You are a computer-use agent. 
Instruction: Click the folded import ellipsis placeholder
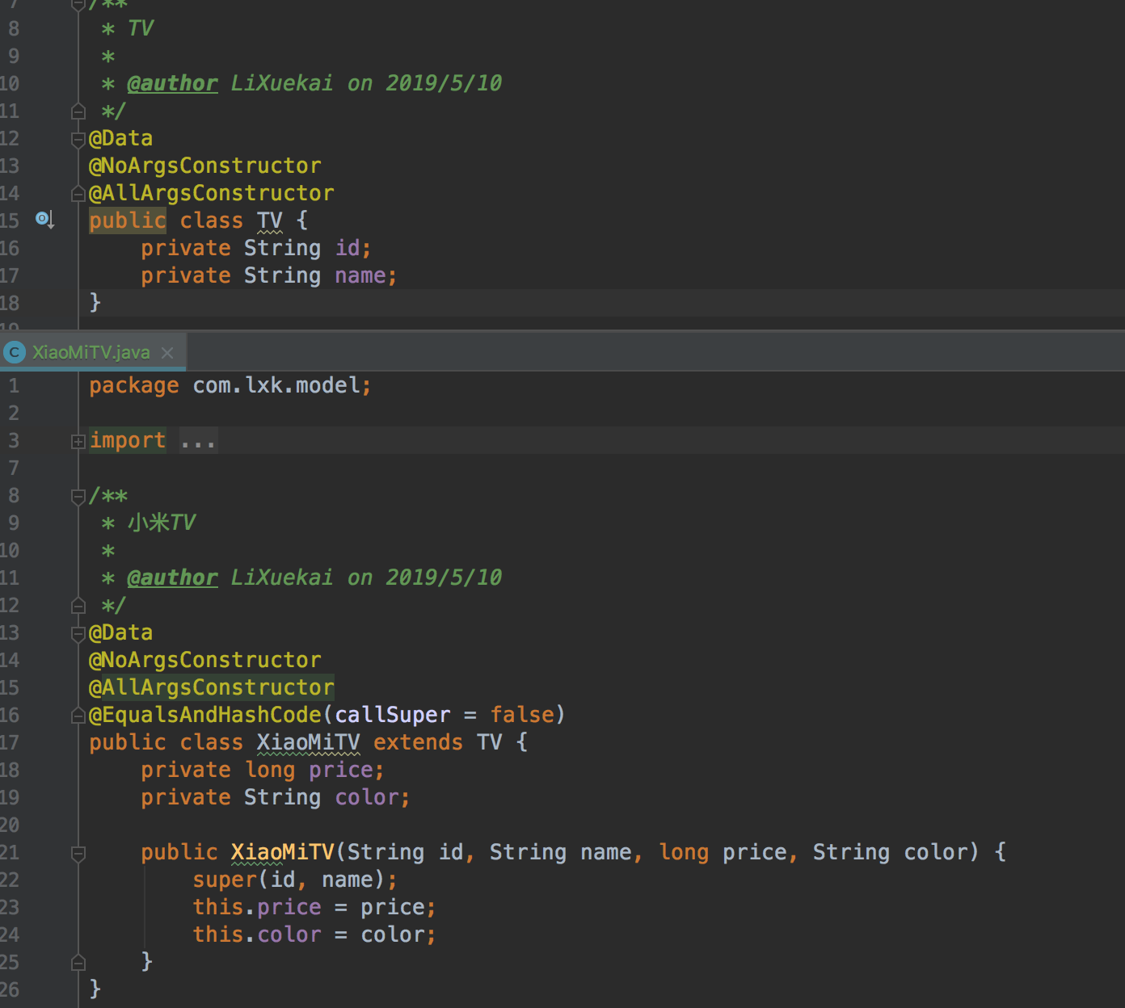tap(198, 441)
